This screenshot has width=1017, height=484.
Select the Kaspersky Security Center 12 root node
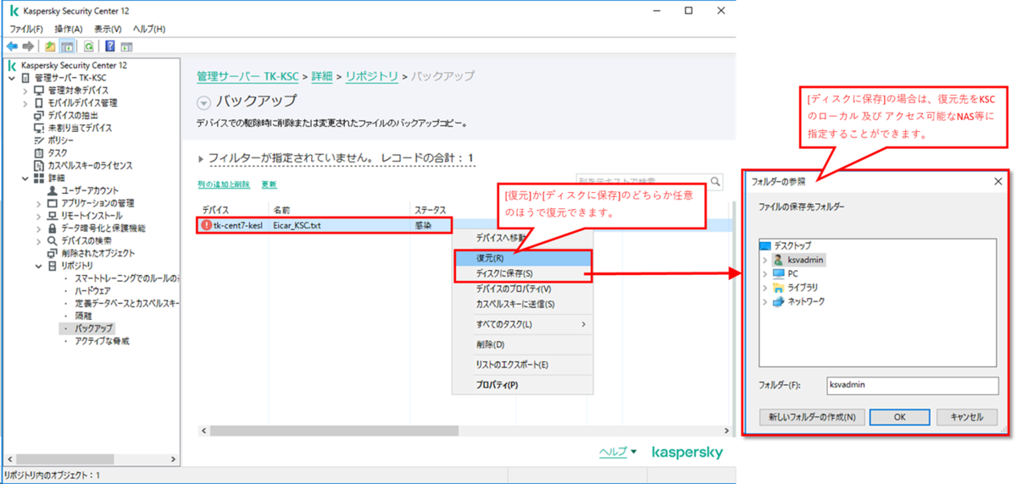tap(74, 65)
